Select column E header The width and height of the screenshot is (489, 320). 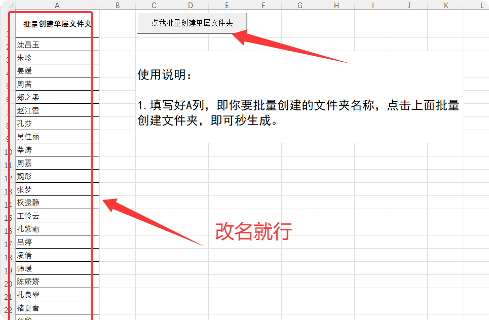coord(227,5)
